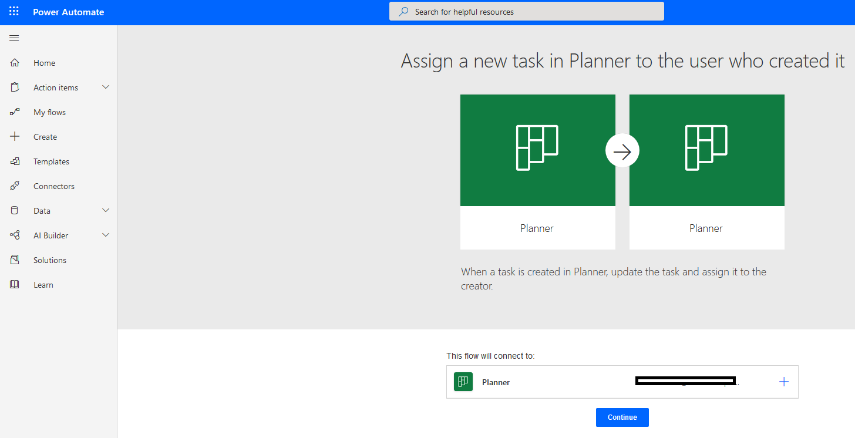Add a Planner connection with plus icon
Screen dimensions: 855x438
click(x=784, y=382)
